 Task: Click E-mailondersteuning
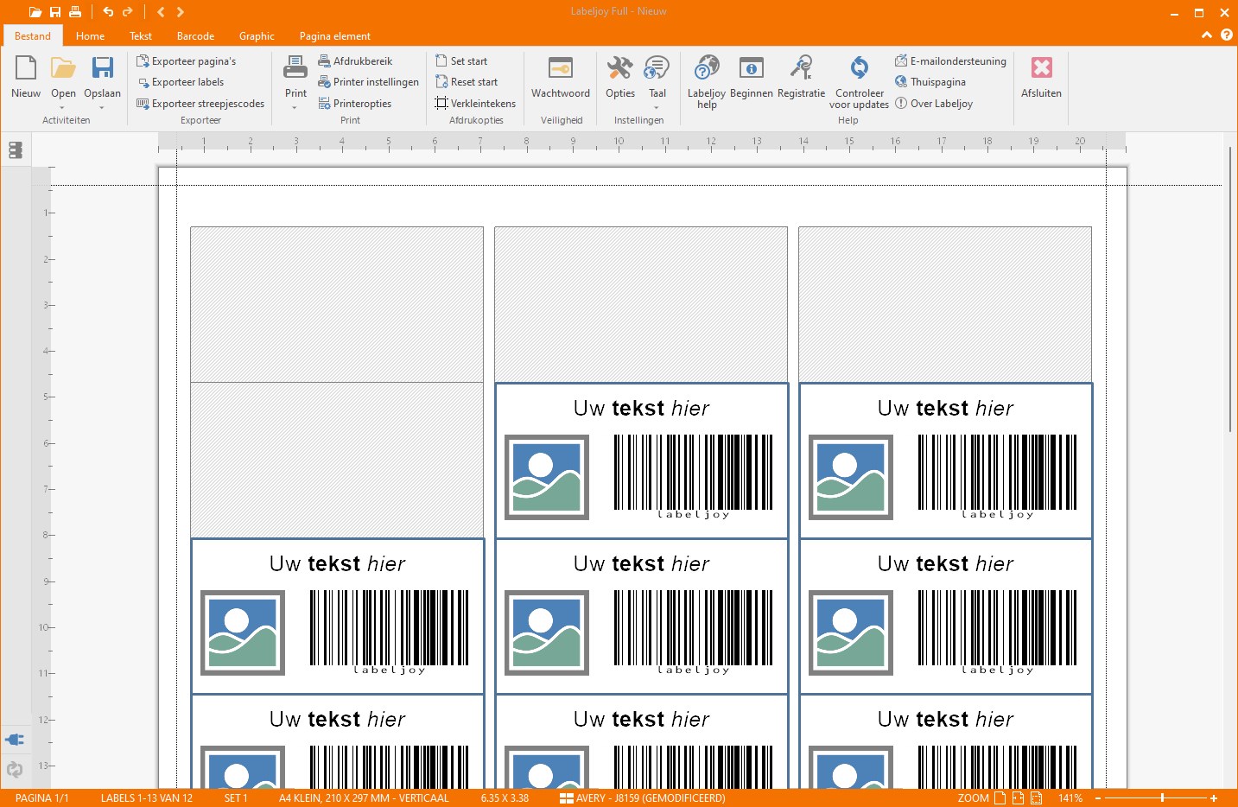point(950,61)
